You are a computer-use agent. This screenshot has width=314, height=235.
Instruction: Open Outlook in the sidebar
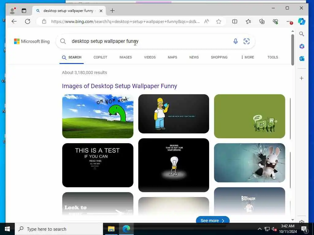pos(302,58)
